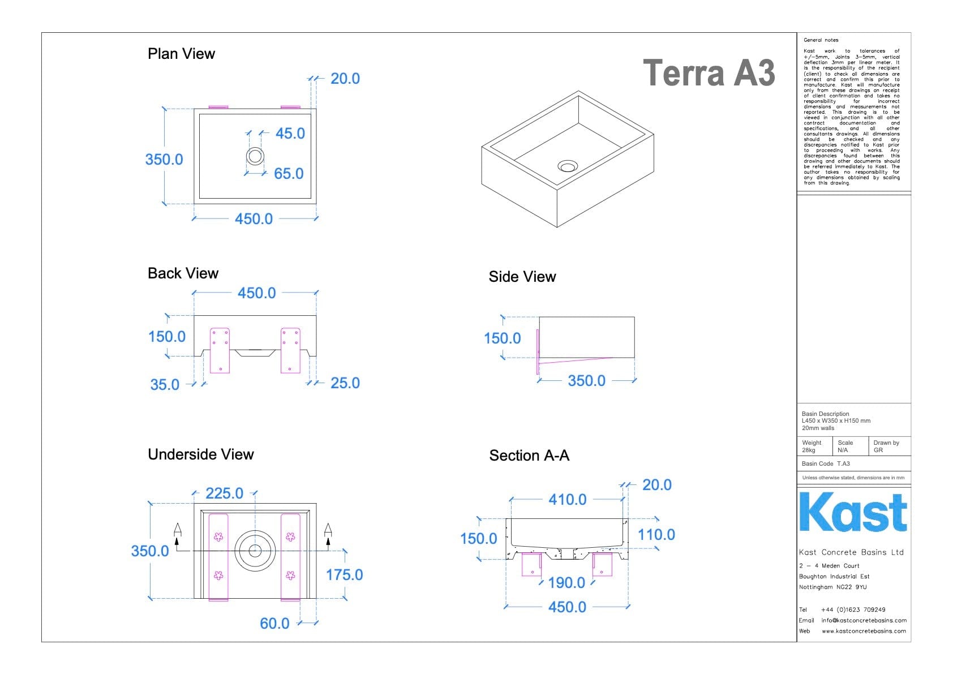Click the drain hole in Underside View
953x674 pixels.
click(255, 549)
